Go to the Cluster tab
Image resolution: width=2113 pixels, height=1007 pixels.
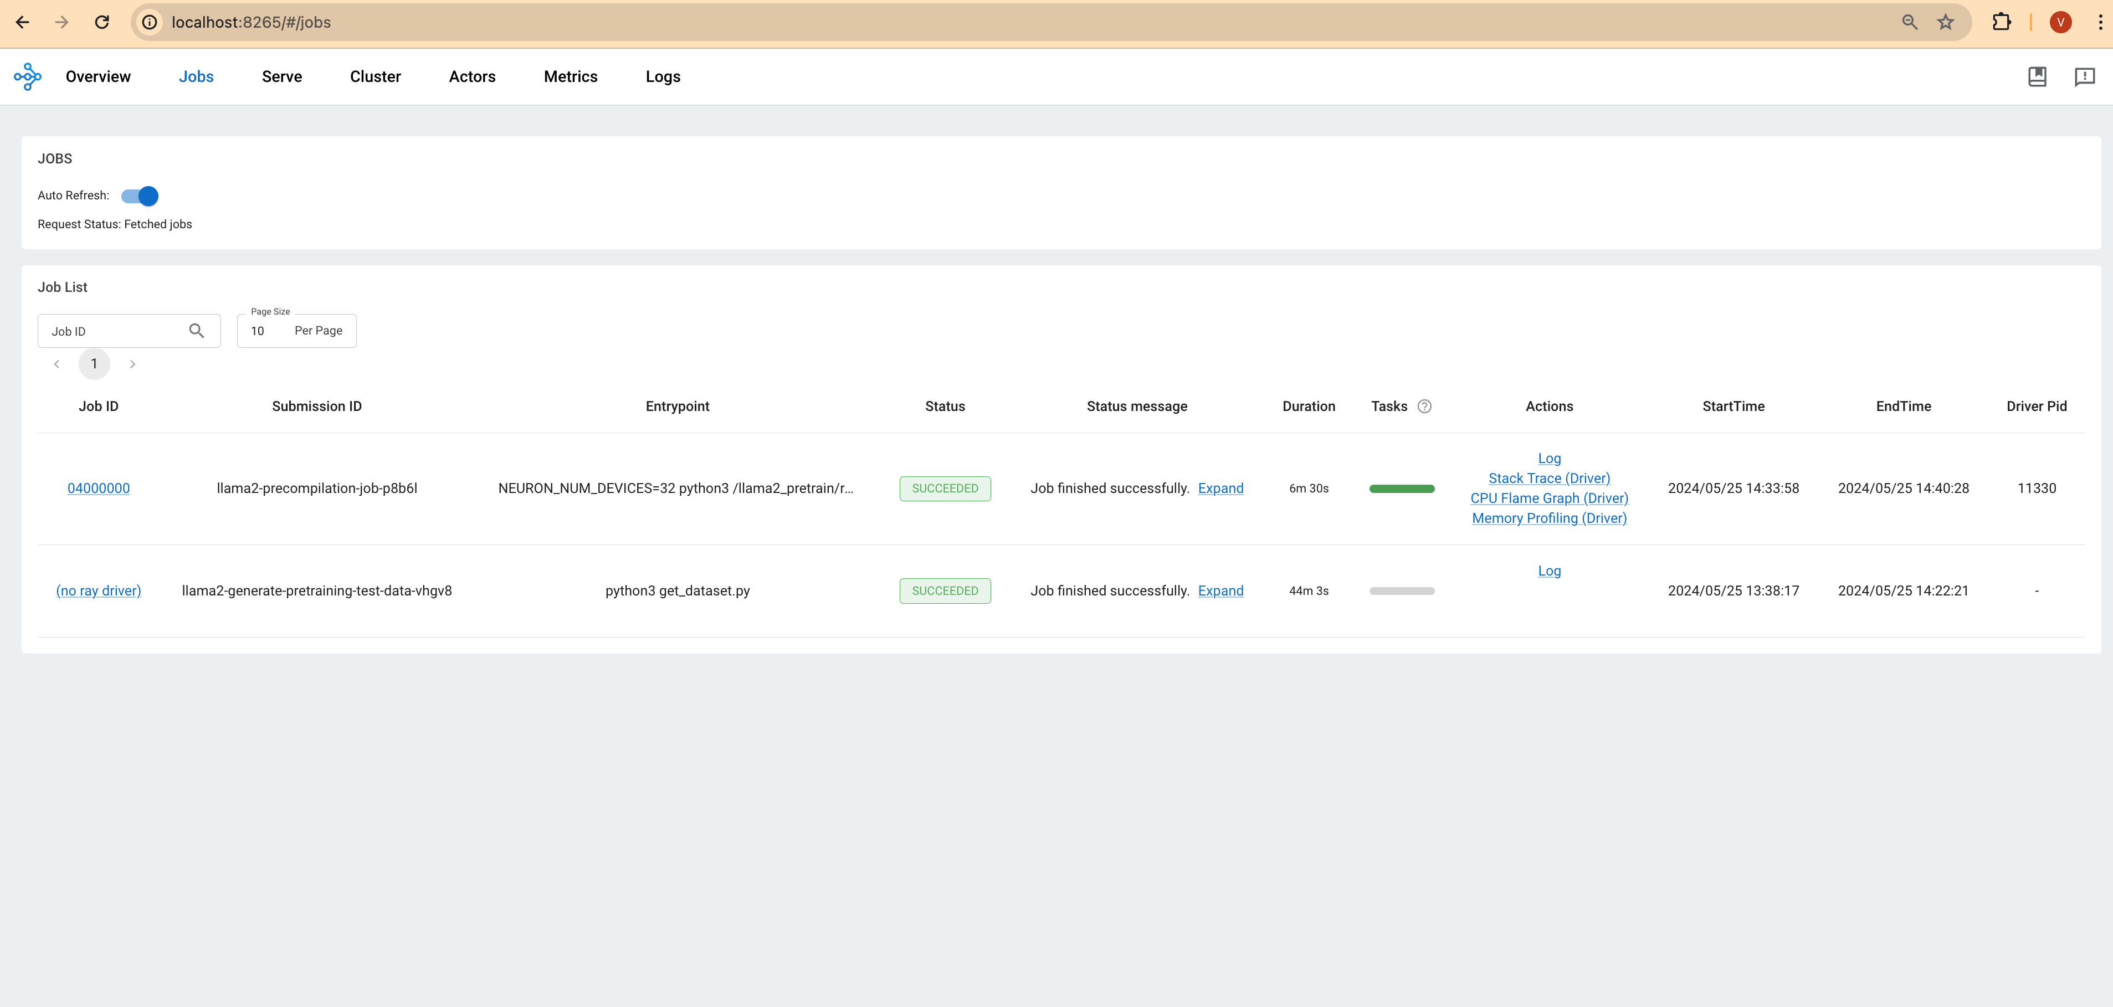[x=376, y=76]
